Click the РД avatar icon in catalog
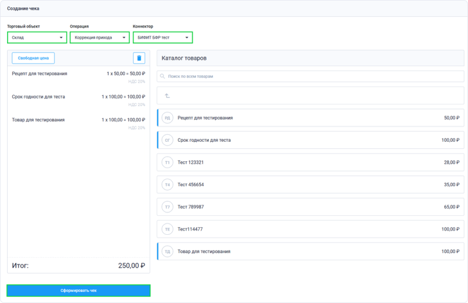The height and width of the screenshot is (303, 468). click(167, 118)
